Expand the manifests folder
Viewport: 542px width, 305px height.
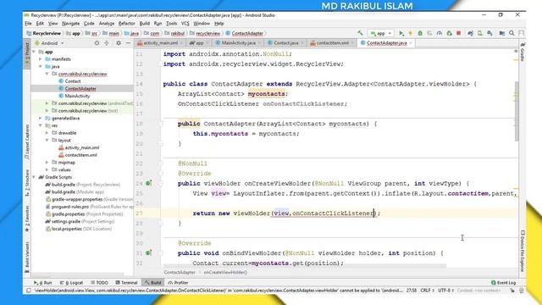[41, 59]
